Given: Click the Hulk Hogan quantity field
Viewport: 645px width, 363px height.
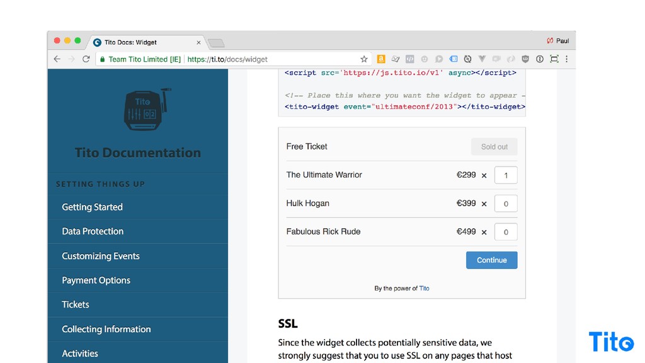Looking at the screenshot, I should point(506,204).
